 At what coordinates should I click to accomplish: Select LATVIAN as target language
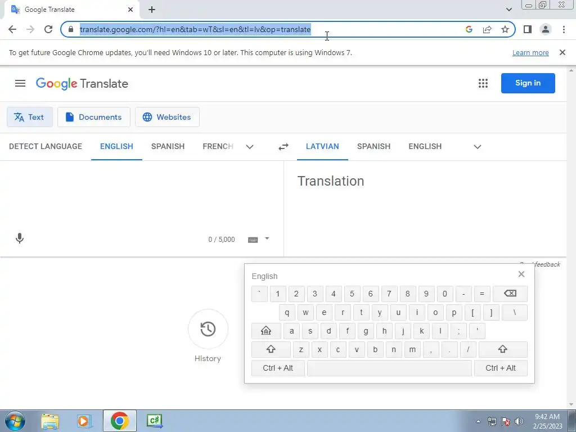click(x=322, y=146)
